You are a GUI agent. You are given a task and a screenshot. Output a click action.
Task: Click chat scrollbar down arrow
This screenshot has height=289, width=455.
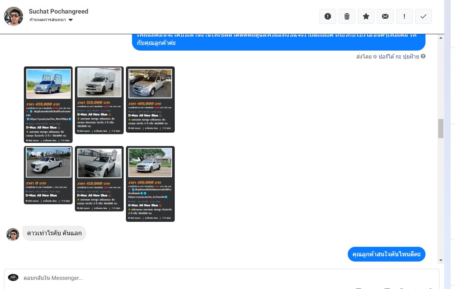pos(441,260)
